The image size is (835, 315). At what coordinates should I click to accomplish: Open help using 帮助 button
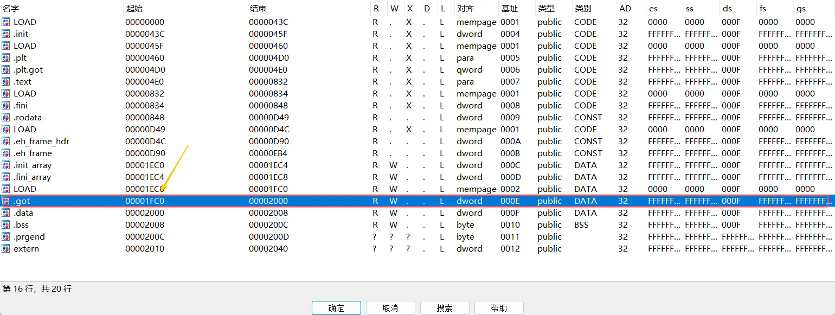pyautogui.click(x=499, y=307)
